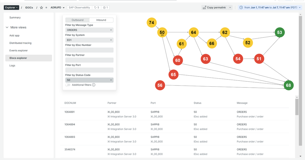Screen dimensions: 305x160
Task: Click the green status node 53
Action: tap(280, 33)
